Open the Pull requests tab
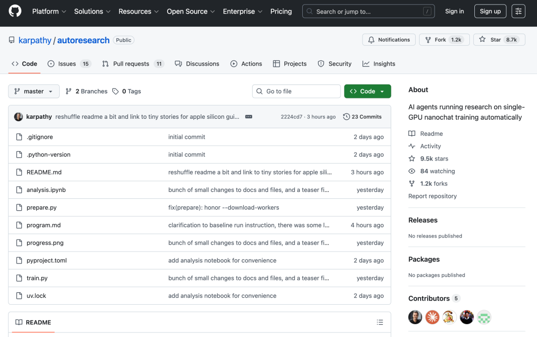 click(x=131, y=64)
